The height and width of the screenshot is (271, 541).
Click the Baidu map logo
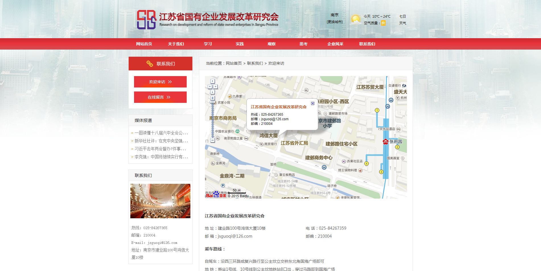click(x=216, y=195)
